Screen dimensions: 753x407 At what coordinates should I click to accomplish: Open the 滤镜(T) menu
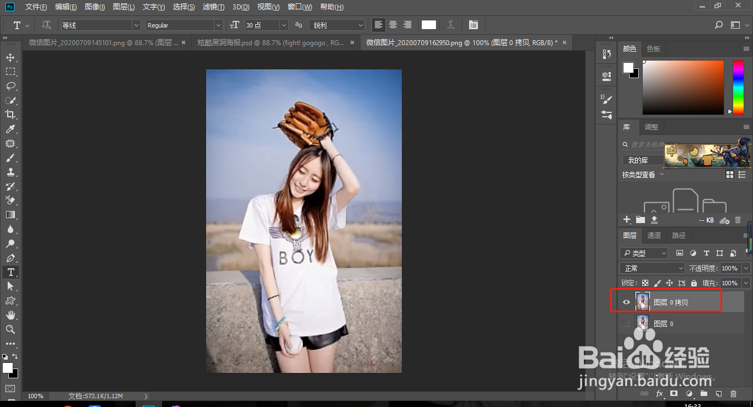click(213, 7)
